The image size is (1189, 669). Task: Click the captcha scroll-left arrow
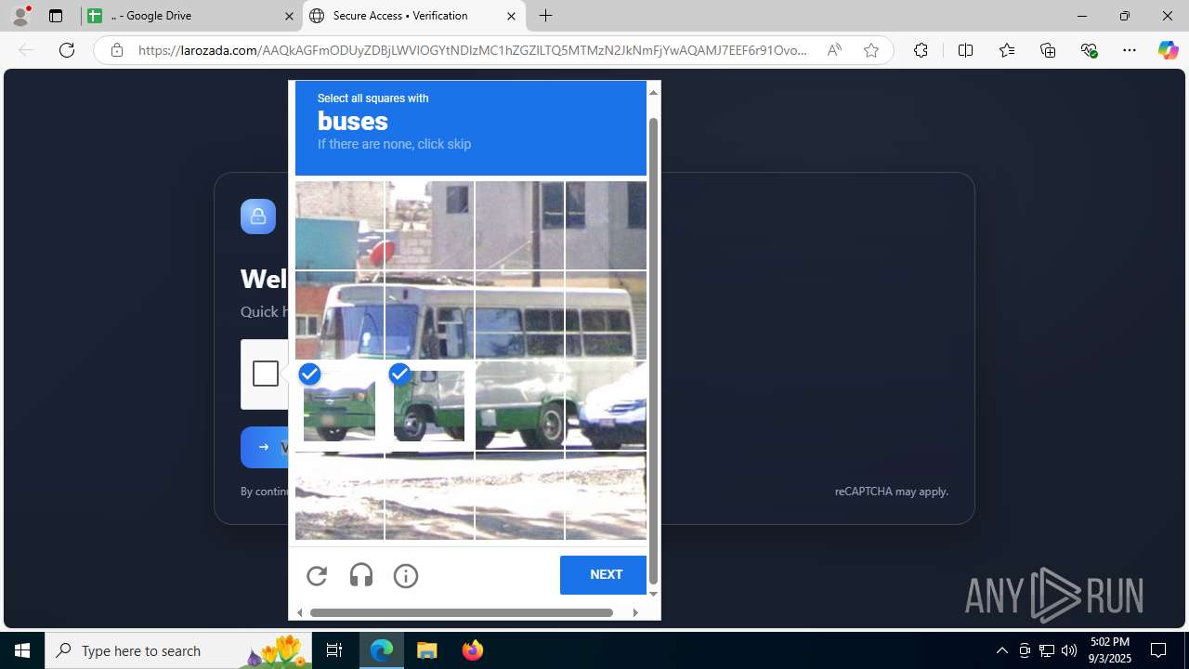[299, 612]
